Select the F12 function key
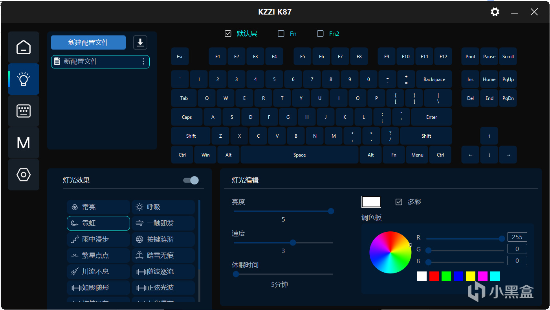The width and height of the screenshot is (550, 310). coord(443,57)
